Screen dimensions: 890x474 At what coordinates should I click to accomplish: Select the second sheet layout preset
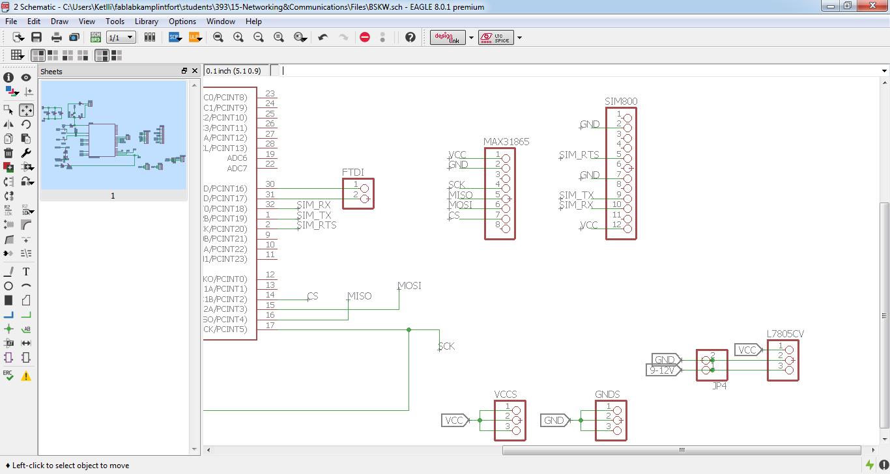coord(53,55)
